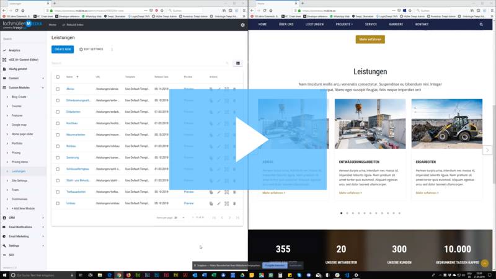The width and height of the screenshot is (496, 279).
Task: Switch the list view layout icon
Action: click(x=238, y=63)
